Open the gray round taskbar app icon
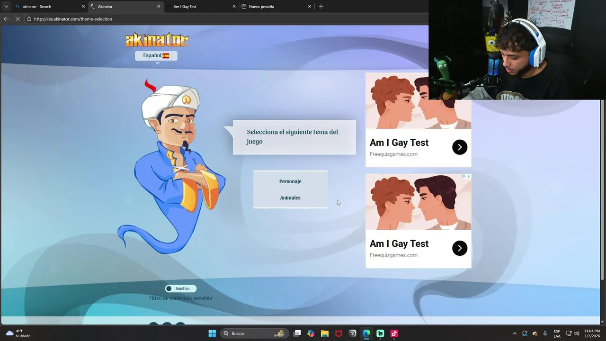Viewport: 606px width, 341px height. pos(352,333)
